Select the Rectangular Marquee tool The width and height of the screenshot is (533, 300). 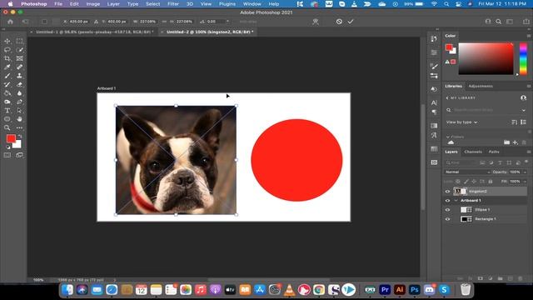(x=19, y=41)
